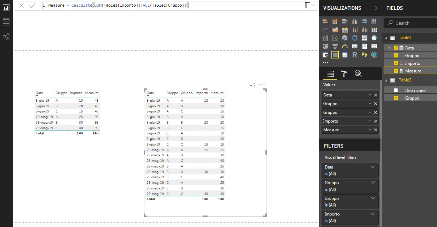This screenshot has width=437, height=227.
Task: Remove Importo from Values well
Action: tap(376, 121)
